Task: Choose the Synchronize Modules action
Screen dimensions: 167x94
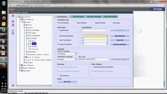Action: click(x=58, y=36)
